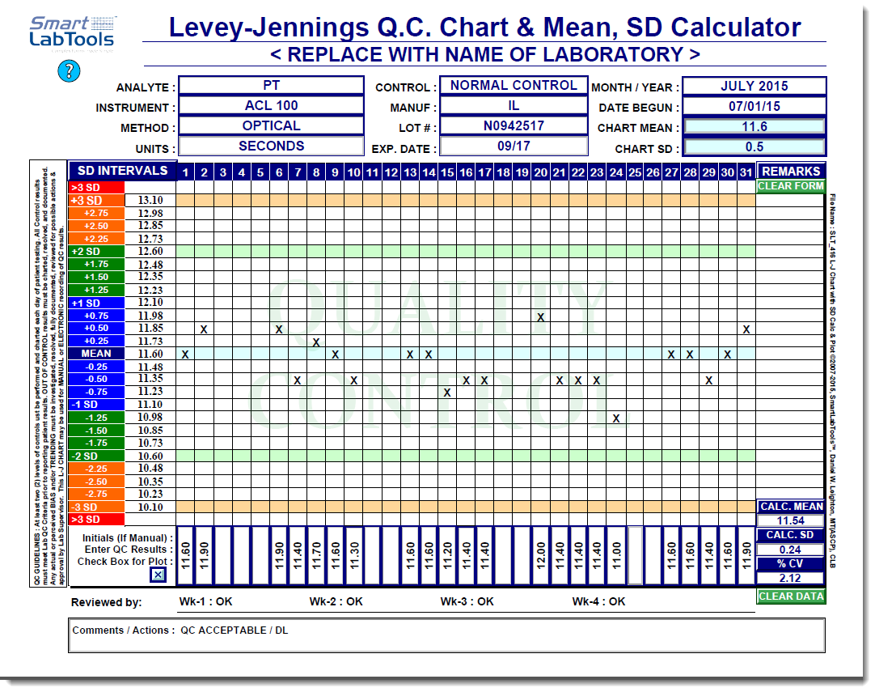Click the X mark plotted on day 24
Screen dimensions: 875x692
coord(616,418)
